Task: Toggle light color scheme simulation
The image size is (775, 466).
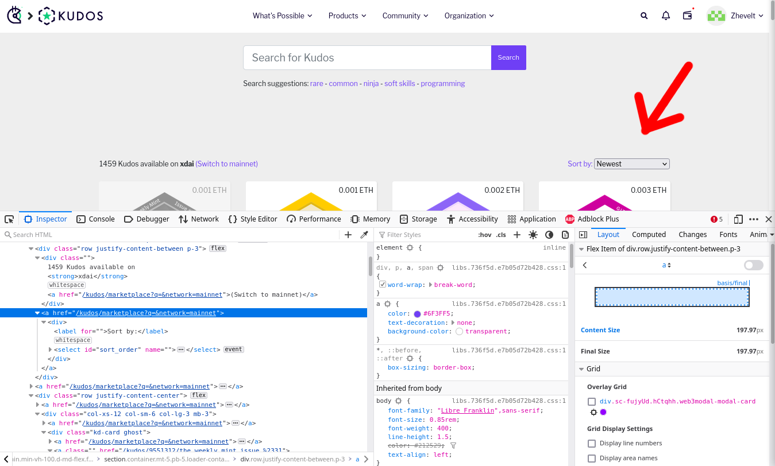Action: [x=533, y=235]
